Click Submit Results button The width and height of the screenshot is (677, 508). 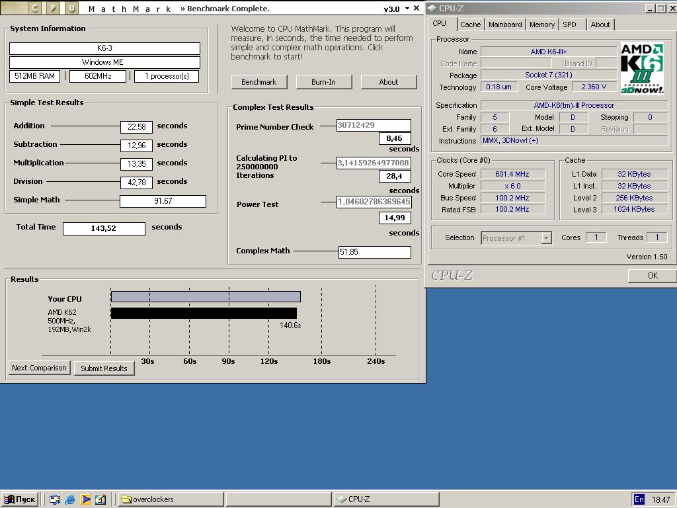point(104,368)
